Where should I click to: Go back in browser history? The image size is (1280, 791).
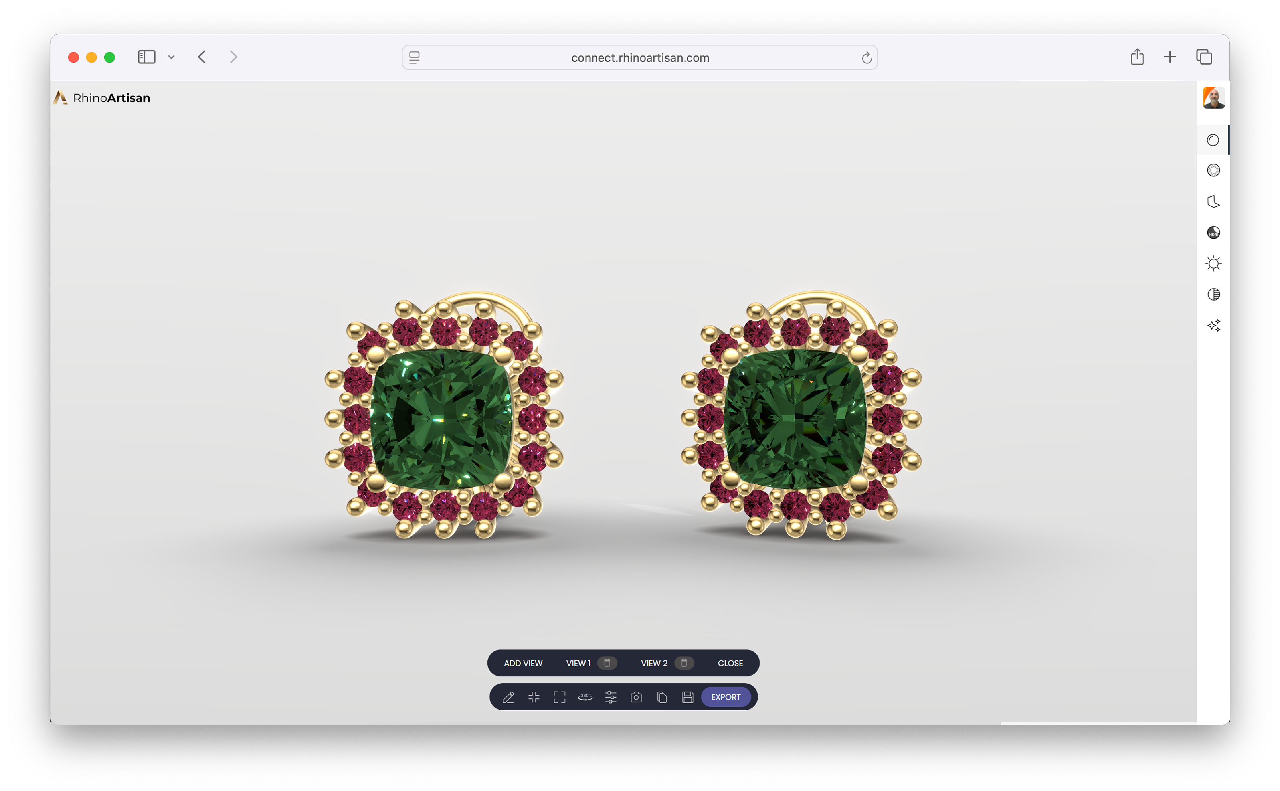[202, 57]
